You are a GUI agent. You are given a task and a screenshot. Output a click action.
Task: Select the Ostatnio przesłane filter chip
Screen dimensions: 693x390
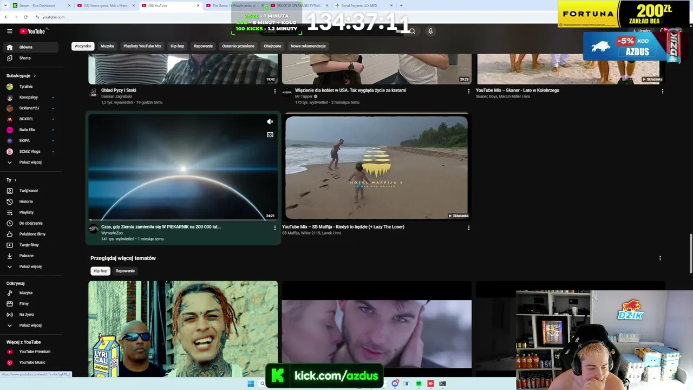(x=238, y=46)
